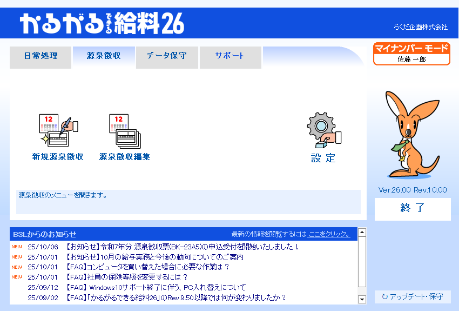Open the 設定 gear icon

point(323,131)
